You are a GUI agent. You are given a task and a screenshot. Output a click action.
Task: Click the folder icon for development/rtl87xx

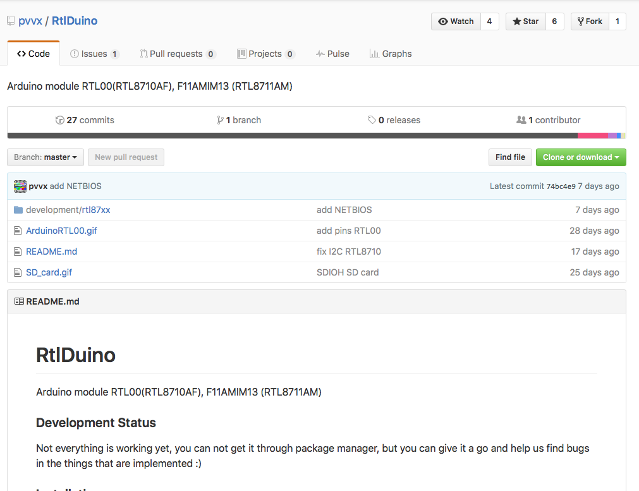coord(18,210)
